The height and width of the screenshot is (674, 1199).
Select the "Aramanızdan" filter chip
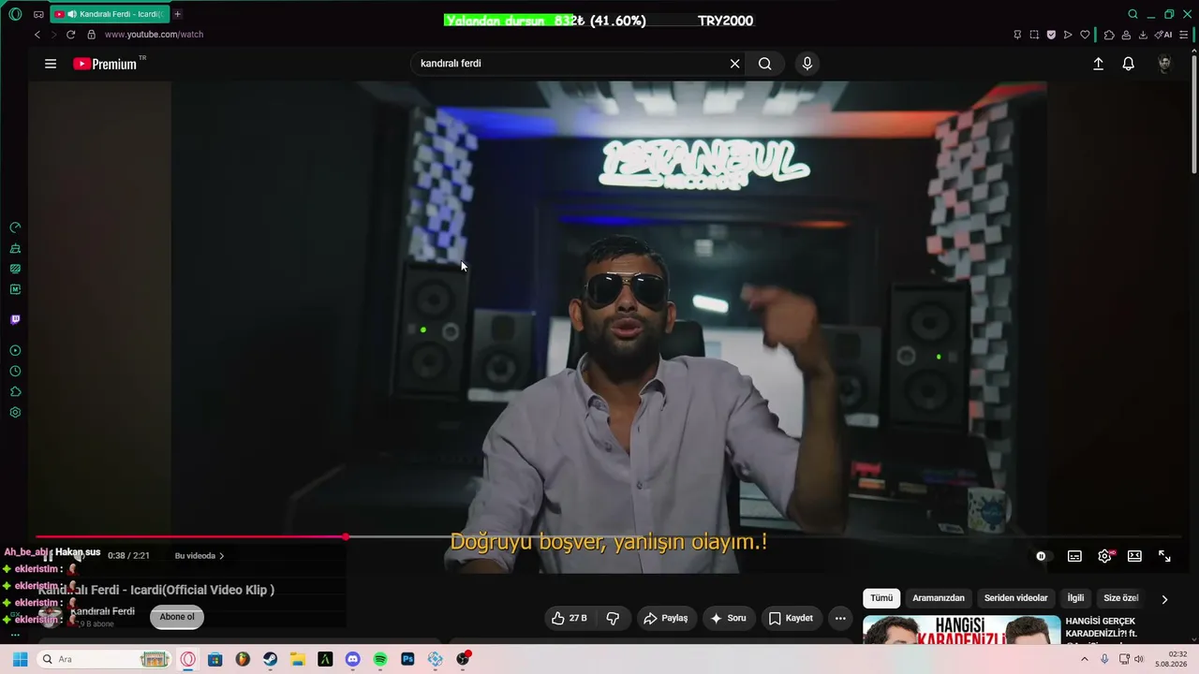(x=939, y=598)
